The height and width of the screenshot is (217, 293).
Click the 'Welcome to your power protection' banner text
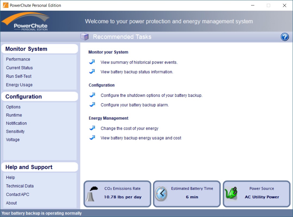click(x=169, y=21)
